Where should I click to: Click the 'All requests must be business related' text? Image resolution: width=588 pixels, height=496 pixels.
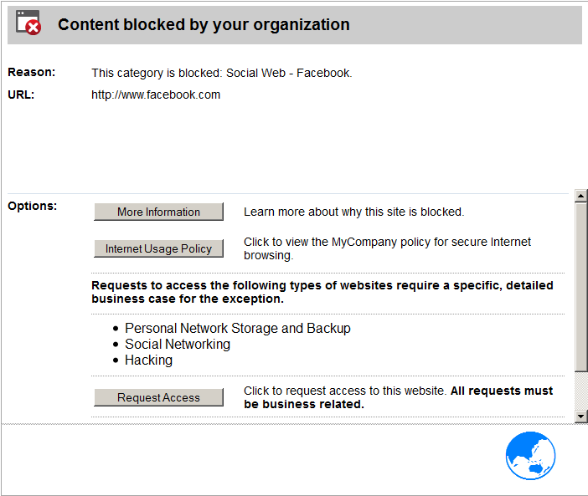398,397
